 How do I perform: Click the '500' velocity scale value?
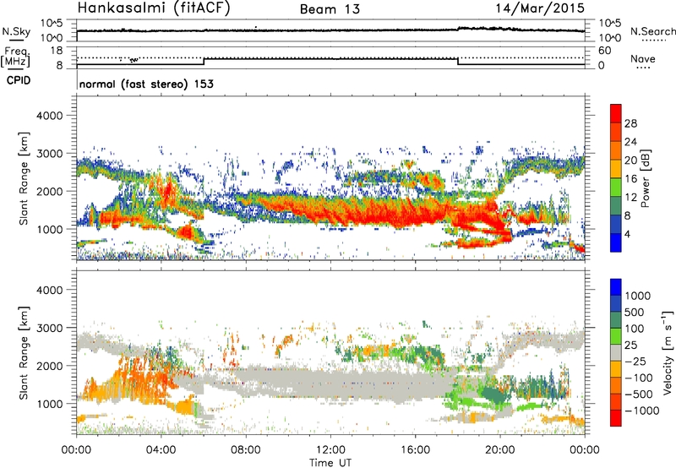(x=635, y=312)
